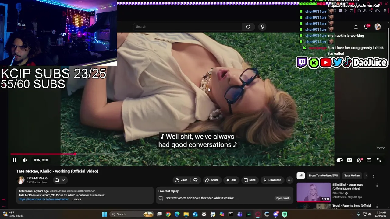The image size is (390, 219).
Task: Open the YouTube account avatar menu
Action: point(378,27)
